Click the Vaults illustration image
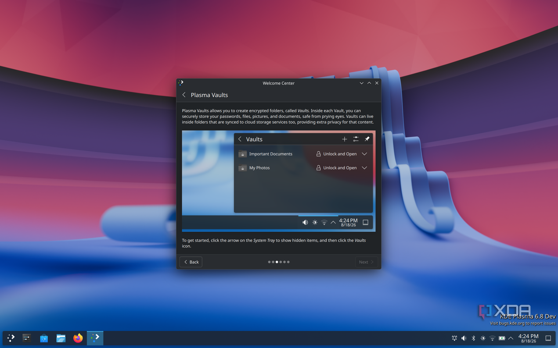The width and height of the screenshot is (558, 348). coord(279,181)
